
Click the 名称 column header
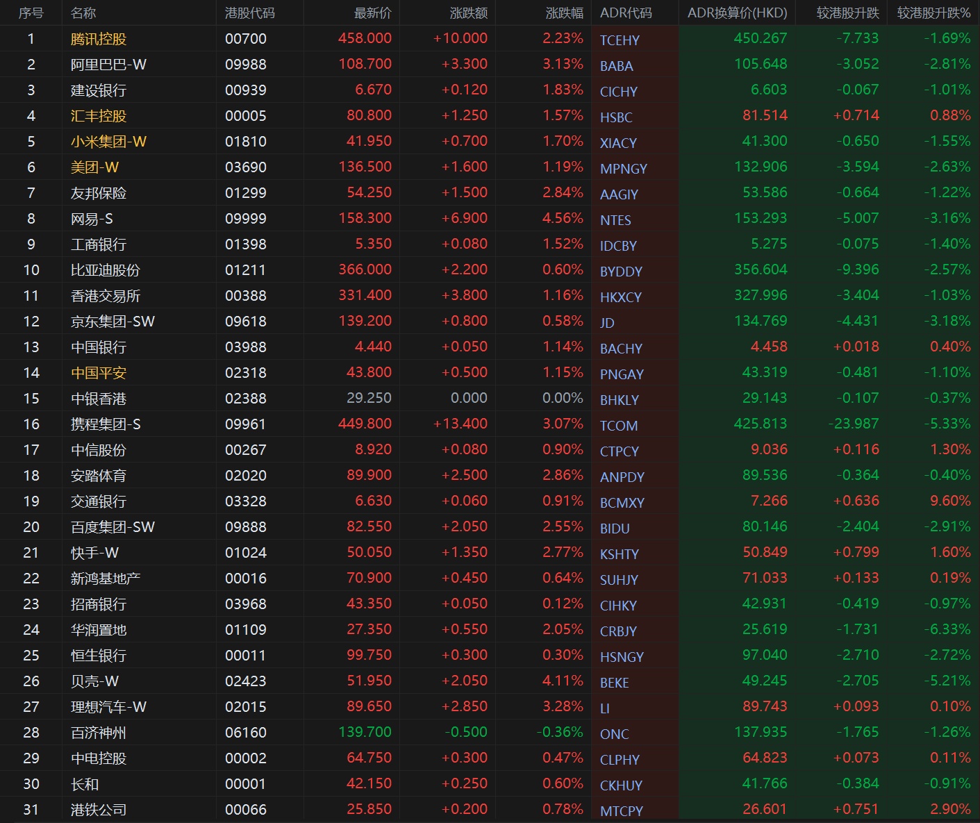[83, 13]
